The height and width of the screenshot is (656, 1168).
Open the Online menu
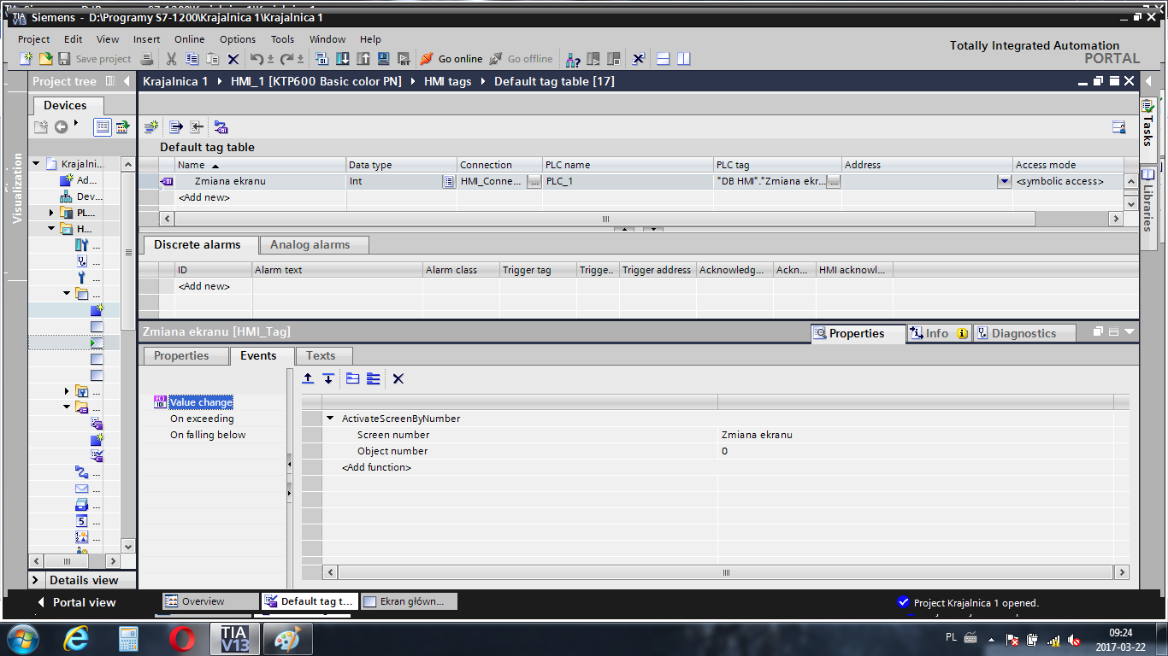[190, 39]
